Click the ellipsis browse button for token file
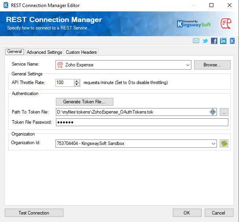This screenshot has width=239, height=222. [224, 112]
